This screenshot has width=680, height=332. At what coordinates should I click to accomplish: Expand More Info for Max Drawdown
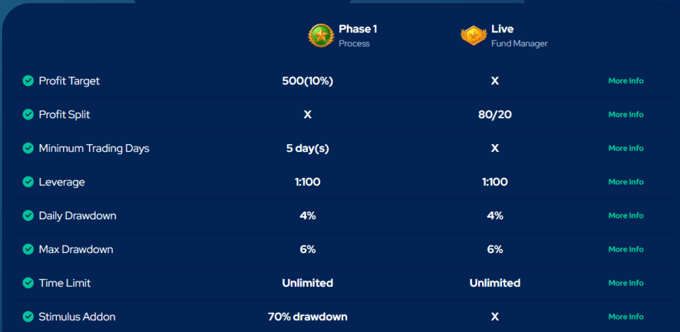[x=626, y=249]
